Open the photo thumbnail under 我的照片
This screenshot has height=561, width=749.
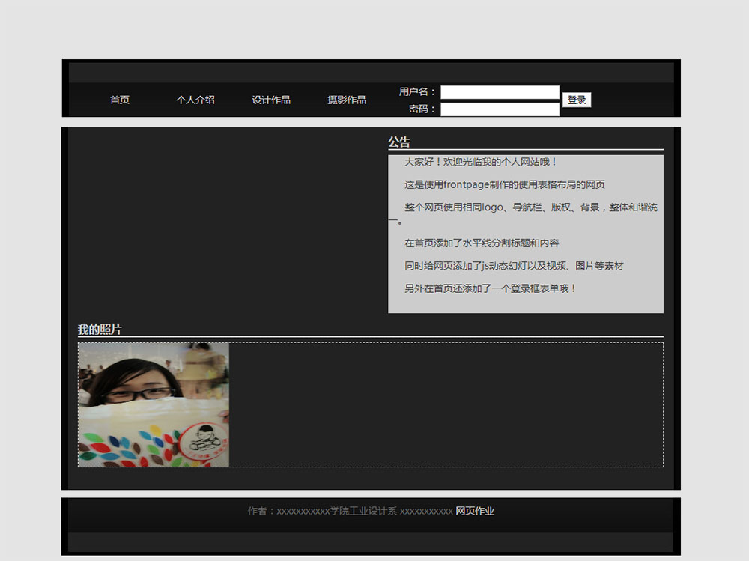154,404
